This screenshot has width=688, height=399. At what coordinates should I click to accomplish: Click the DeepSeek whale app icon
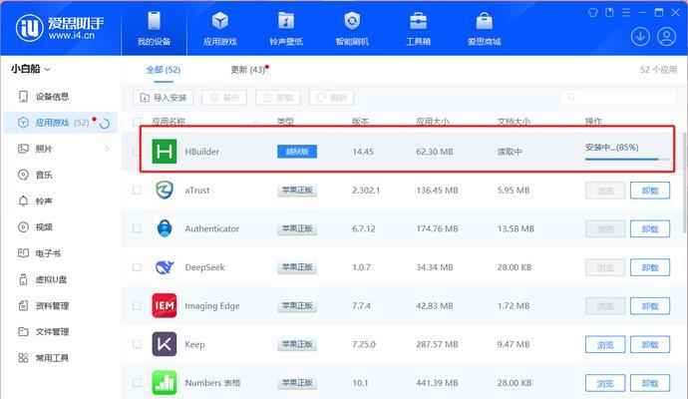165,267
